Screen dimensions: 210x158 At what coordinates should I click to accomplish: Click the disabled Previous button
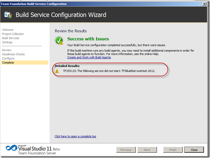126,150
